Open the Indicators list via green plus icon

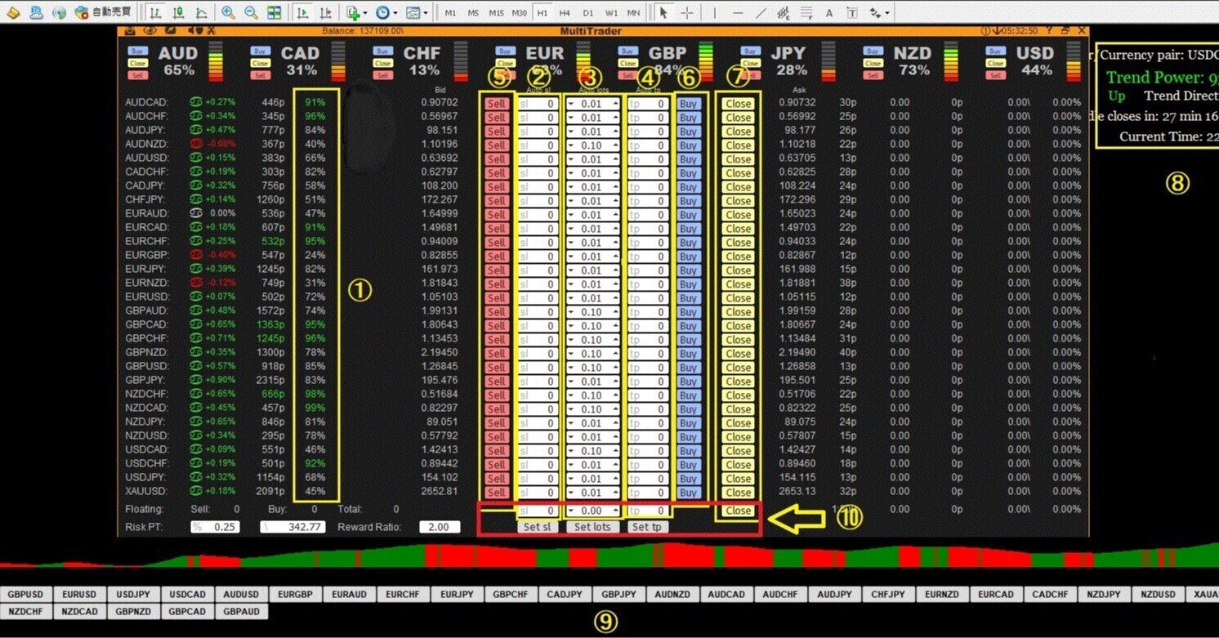point(350,12)
